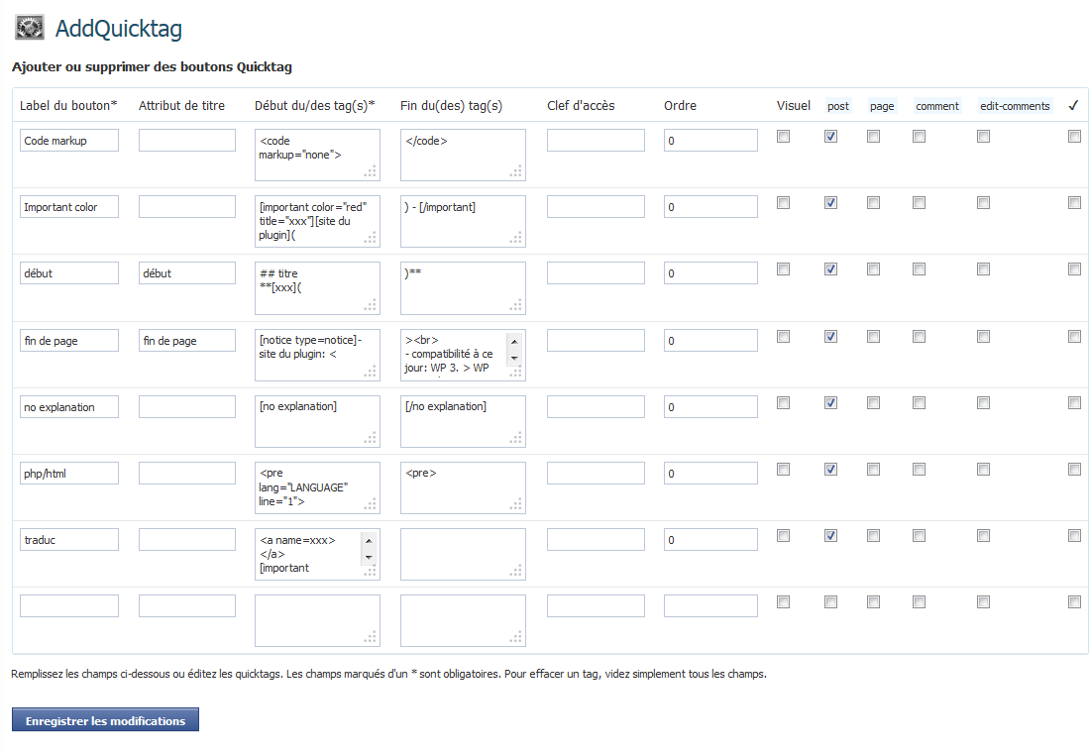Click Clef d'accès field for Code markup row
This screenshot has height=753, width=1090.
(x=596, y=140)
